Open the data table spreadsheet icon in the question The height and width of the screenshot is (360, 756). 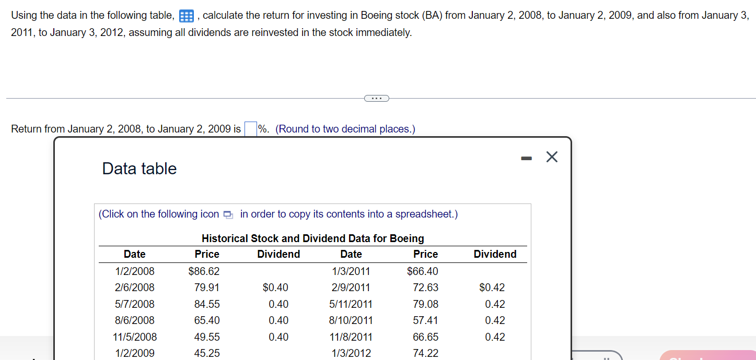point(186,15)
